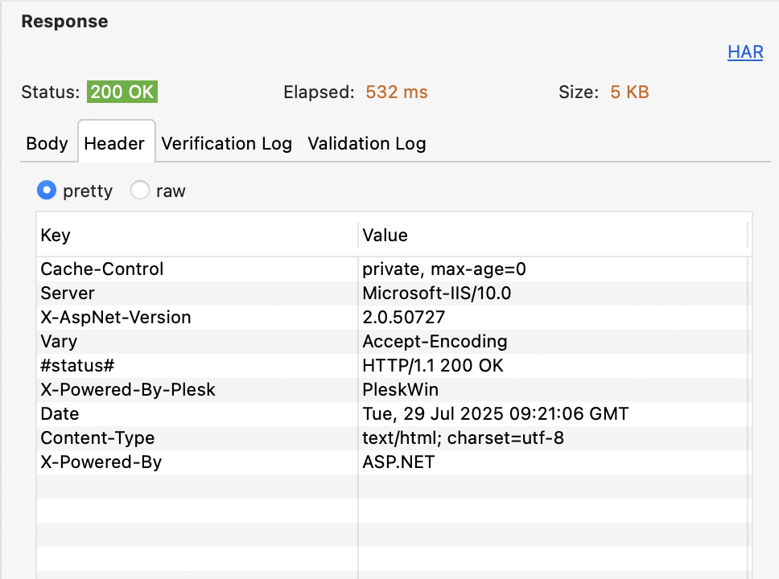
Task: Click the Value column header
Action: tap(552, 235)
